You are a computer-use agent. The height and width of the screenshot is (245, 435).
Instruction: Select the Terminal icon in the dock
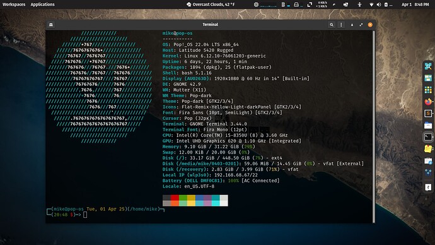point(428,137)
